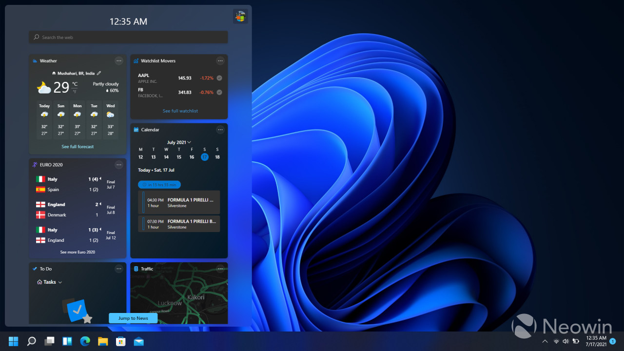Launch Microsoft Edge from the taskbar
Viewport: 624px width, 351px height.
pos(85,341)
